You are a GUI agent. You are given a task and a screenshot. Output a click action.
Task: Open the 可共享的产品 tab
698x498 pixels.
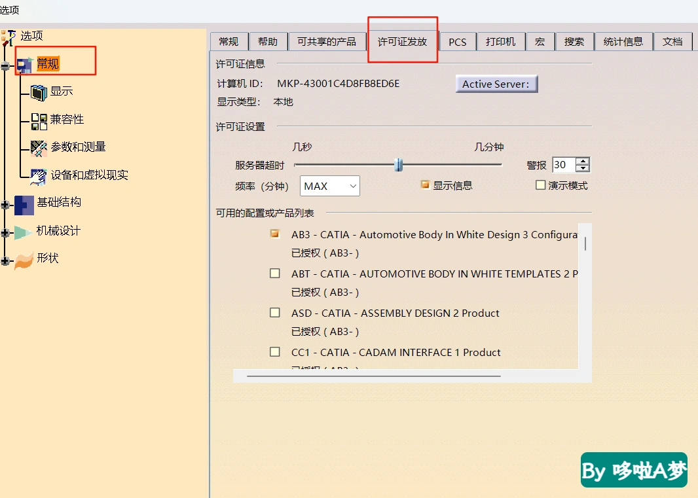click(x=326, y=42)
